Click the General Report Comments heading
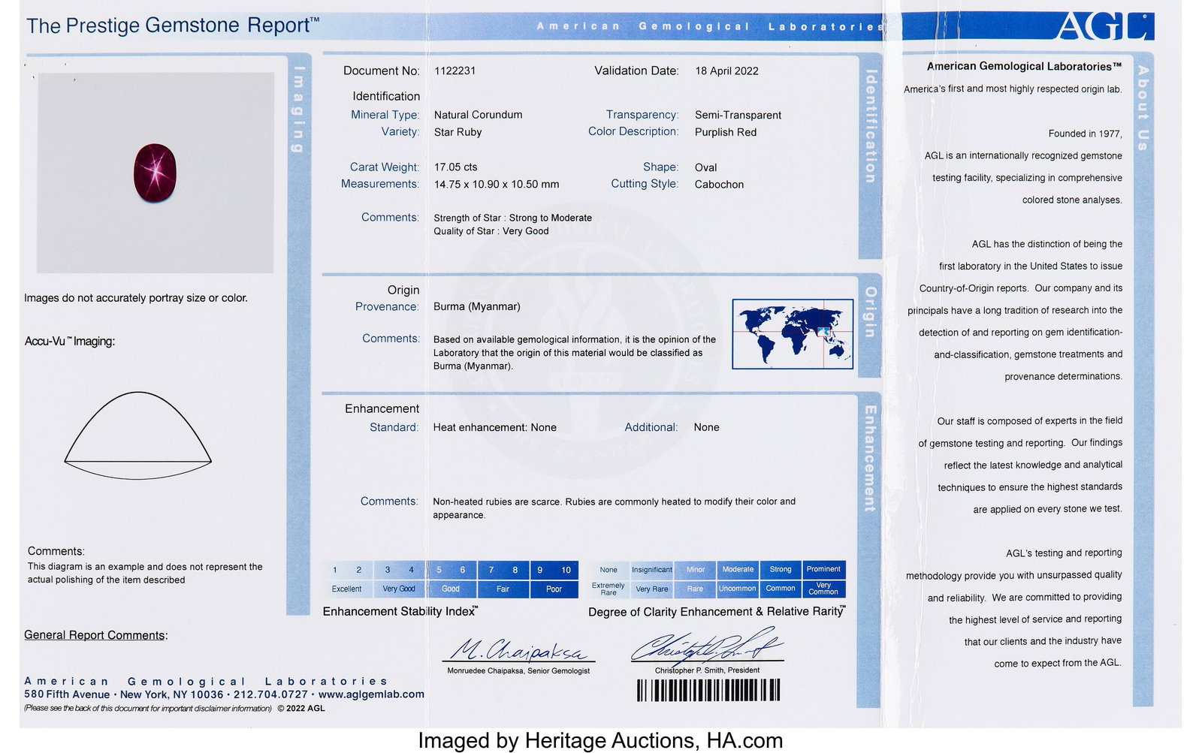Image resolution: width=1202 pixels, height=753 pixels. point(95,635)
